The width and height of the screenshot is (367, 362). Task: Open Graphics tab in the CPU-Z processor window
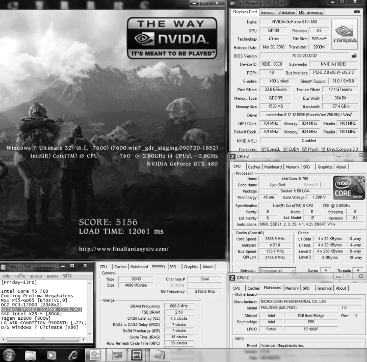coord(325,167)
